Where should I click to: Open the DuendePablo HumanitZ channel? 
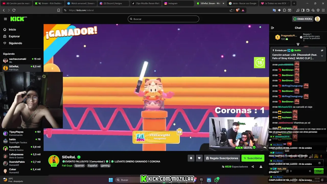[x=22, y=163]
